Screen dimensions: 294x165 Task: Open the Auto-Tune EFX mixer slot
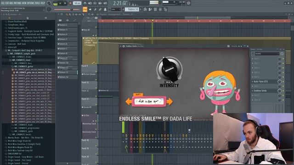pos(265,82)
